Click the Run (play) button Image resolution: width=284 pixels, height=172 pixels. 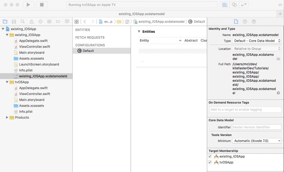click(29, 5)
